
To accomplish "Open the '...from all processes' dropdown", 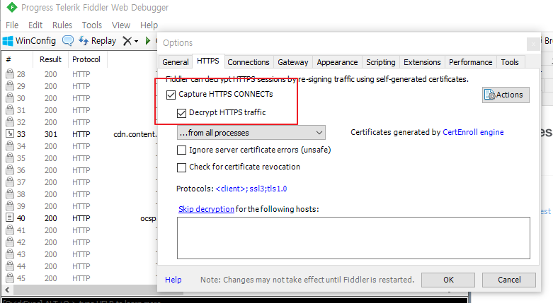I will pos(251,133).
